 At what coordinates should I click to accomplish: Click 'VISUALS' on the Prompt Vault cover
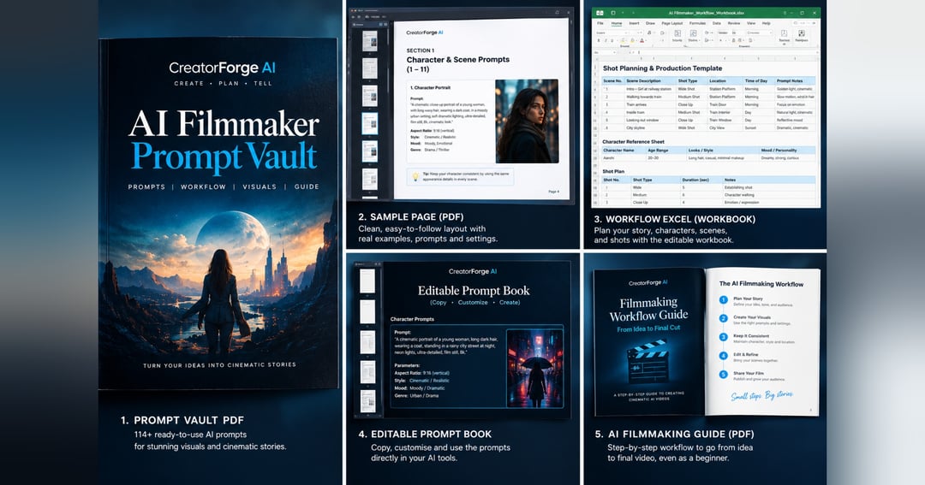pyautogui.click(x=260, y=186)
